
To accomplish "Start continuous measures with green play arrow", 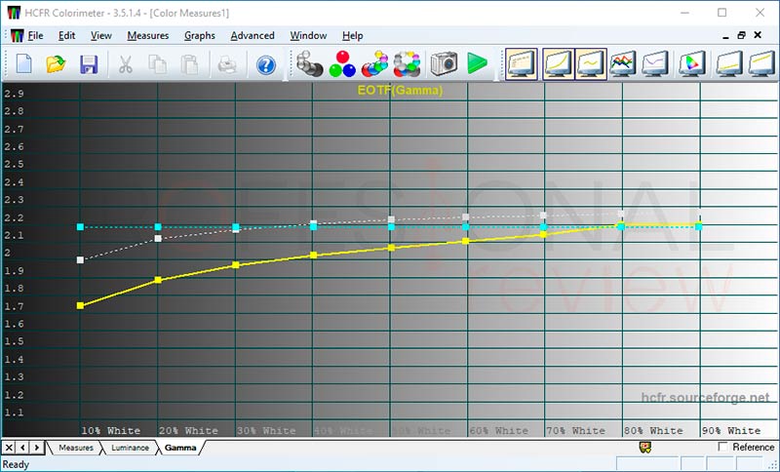I will [477, 63].
